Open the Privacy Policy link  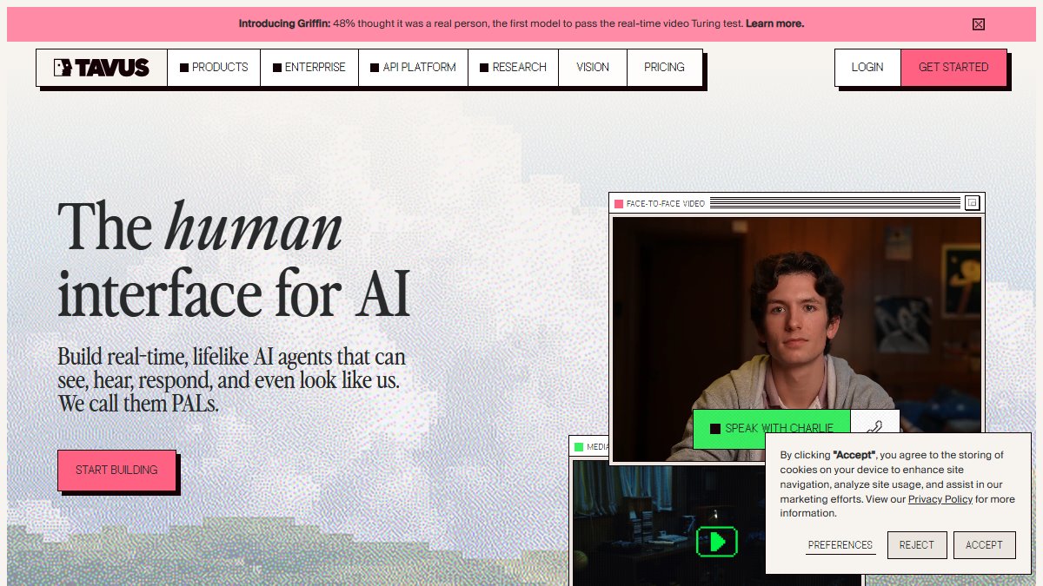tap(940, 499)
